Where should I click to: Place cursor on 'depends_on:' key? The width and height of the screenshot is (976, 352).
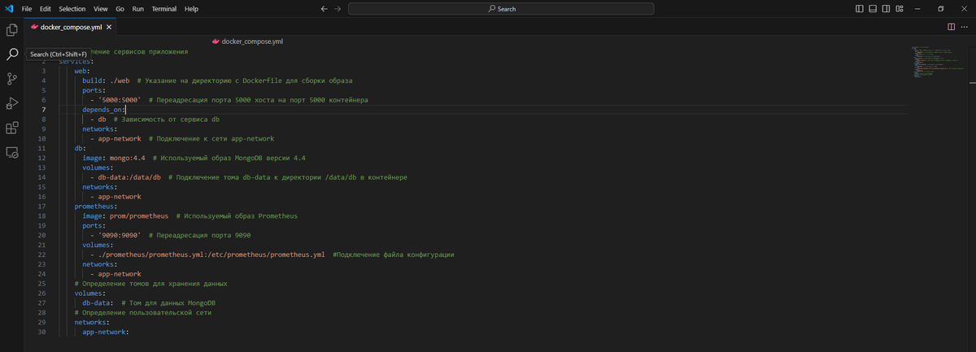(103, 109)
